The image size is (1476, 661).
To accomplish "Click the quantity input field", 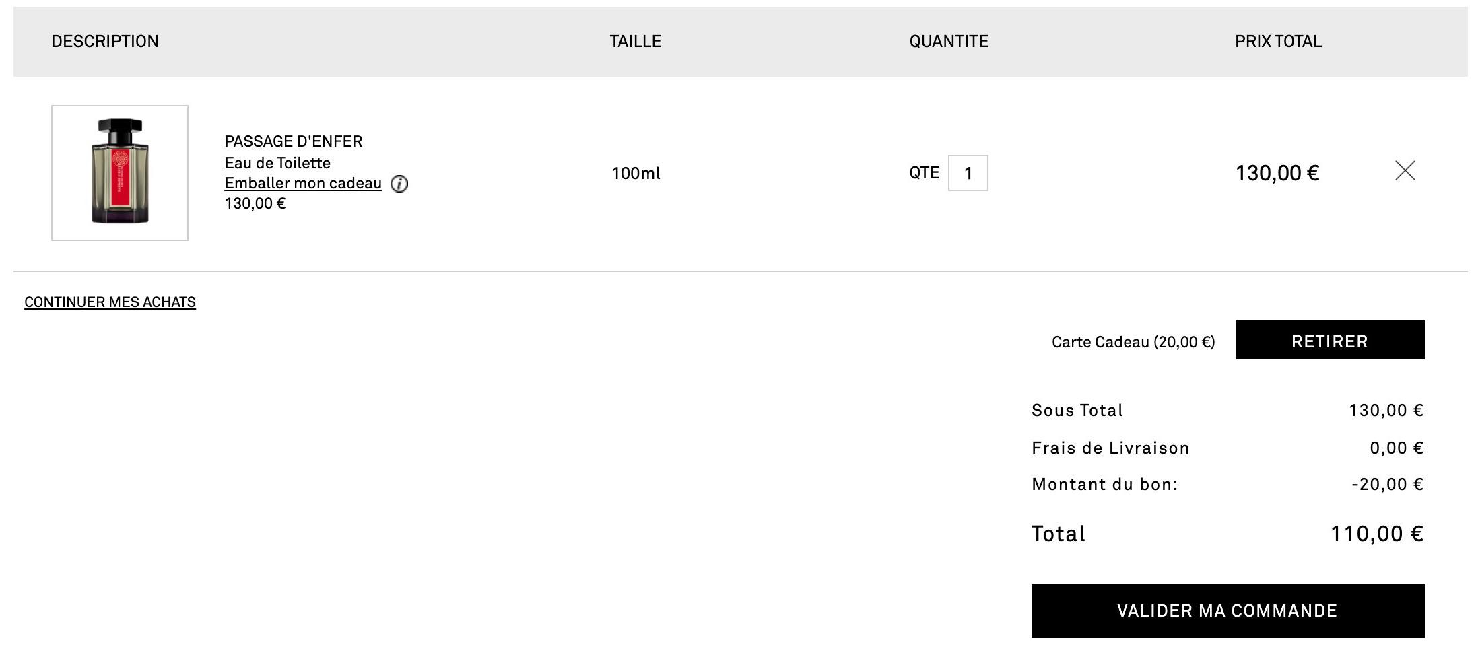I will point(968,173).
